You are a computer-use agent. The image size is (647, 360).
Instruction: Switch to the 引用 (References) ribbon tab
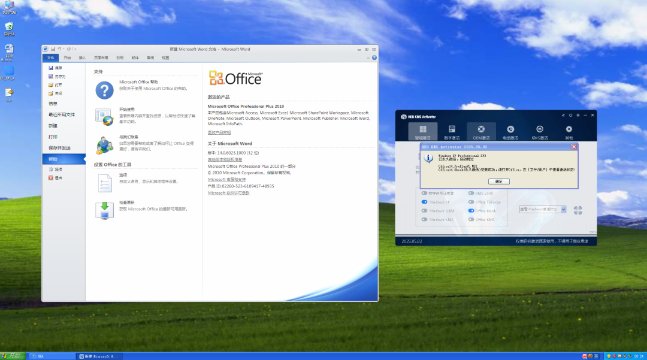point(120,58)
